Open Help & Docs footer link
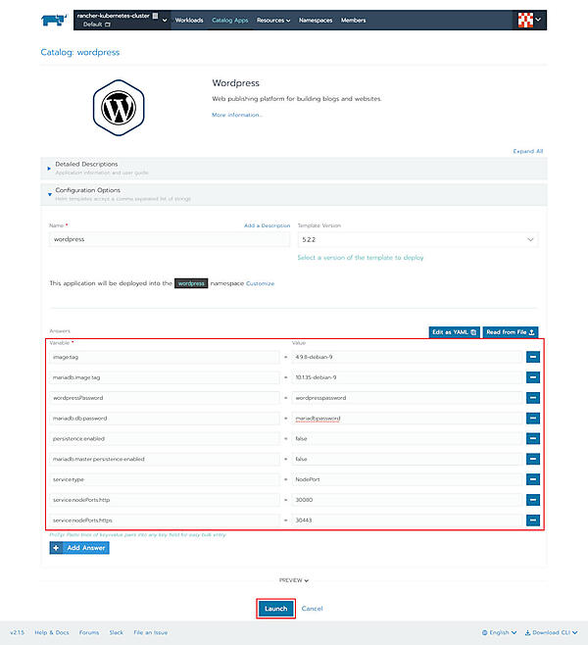 (x=52, y=632)
